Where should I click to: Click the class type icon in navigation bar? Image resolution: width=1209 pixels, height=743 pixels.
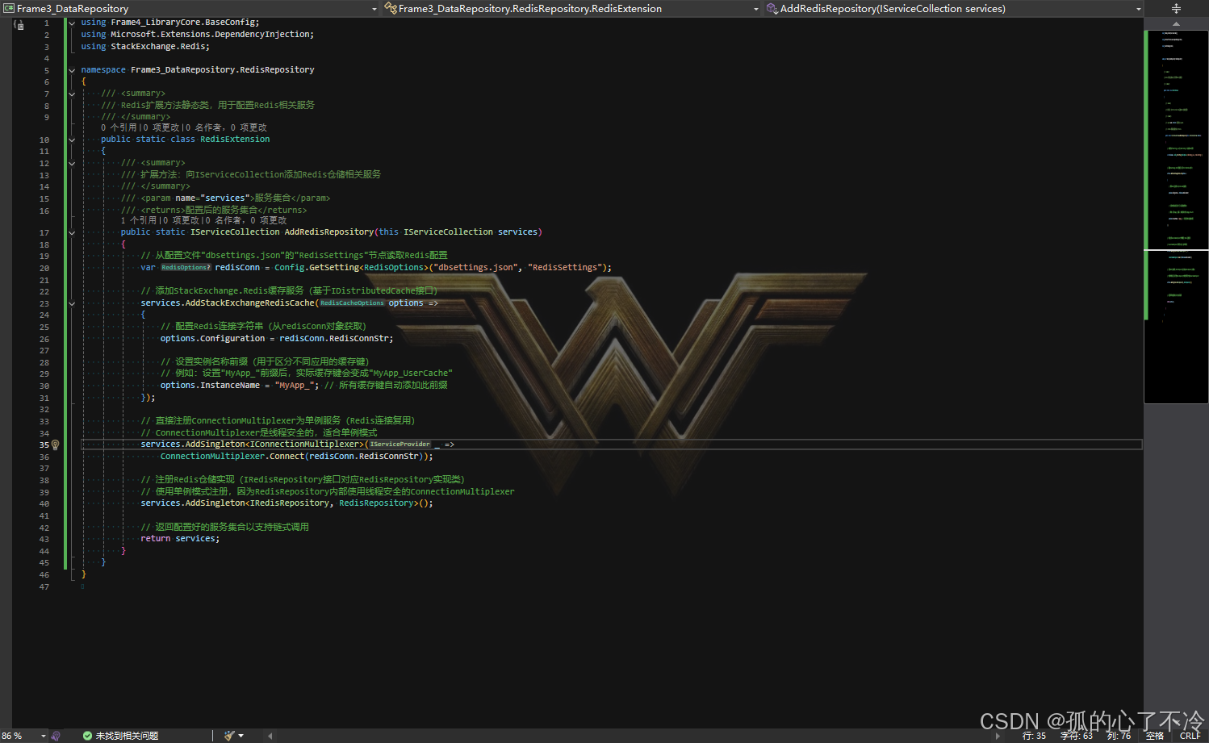(x=391, y=9)
